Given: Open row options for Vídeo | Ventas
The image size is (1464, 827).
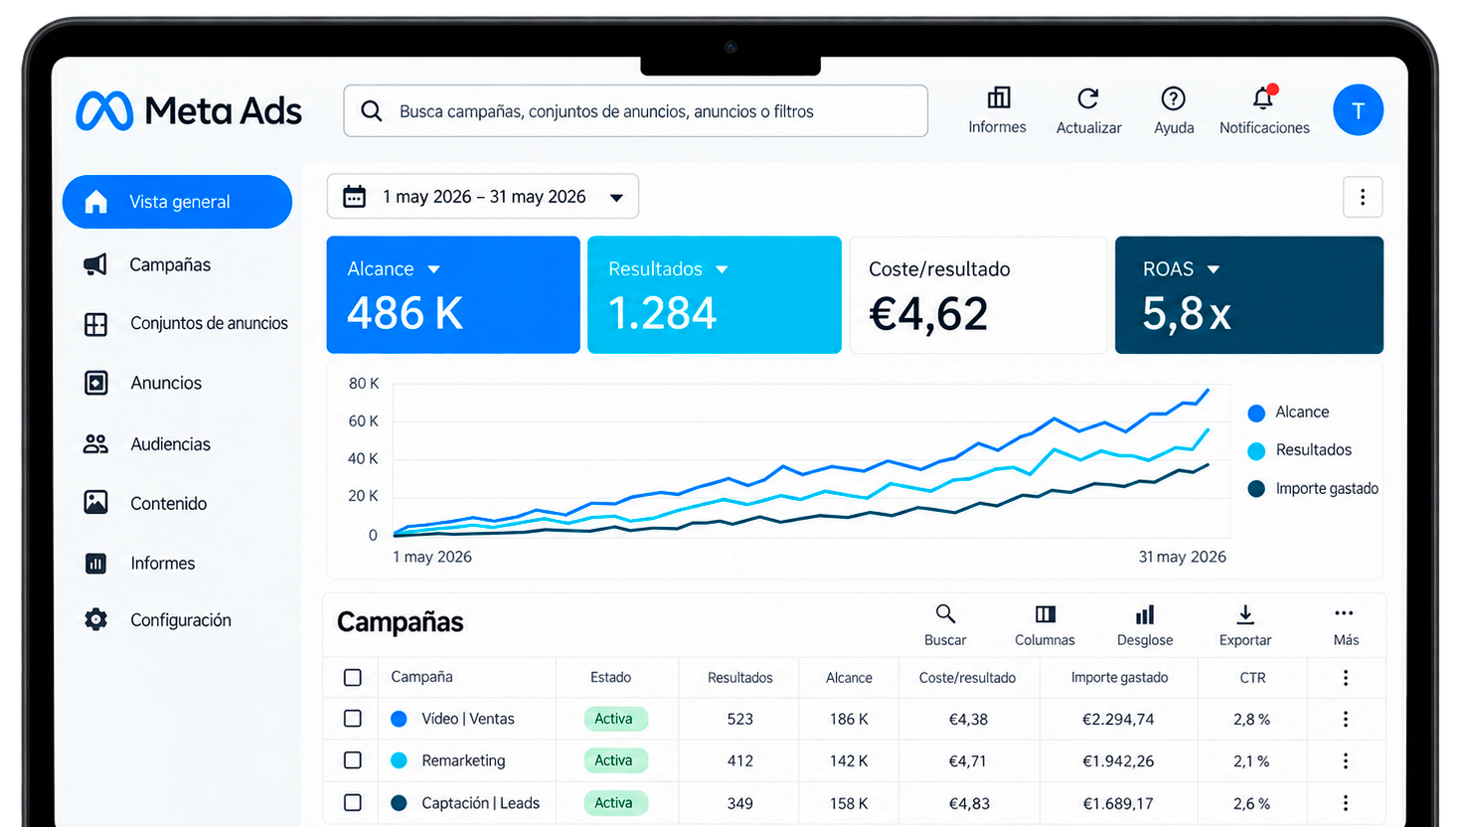Looking at the screenshot, I should point(1346,719).
